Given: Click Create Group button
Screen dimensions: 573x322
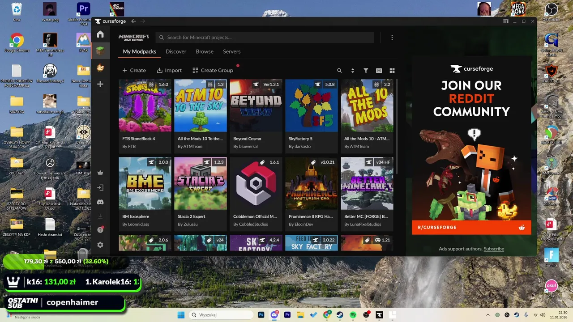Looking at the screenshot, I should point(213,70).
